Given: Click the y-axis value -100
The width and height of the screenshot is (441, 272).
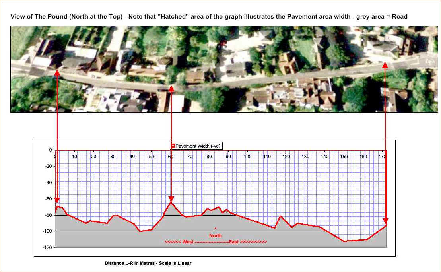Looking at the screenshot, I should point(48,231).
